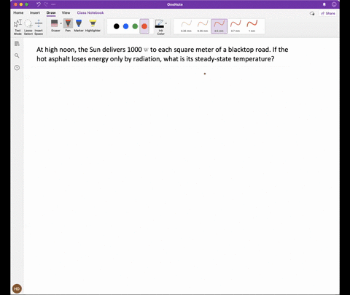This screenshot has width=350, height=295.
Task: Choose the Lasso Select tool
Action: point(28,26)
